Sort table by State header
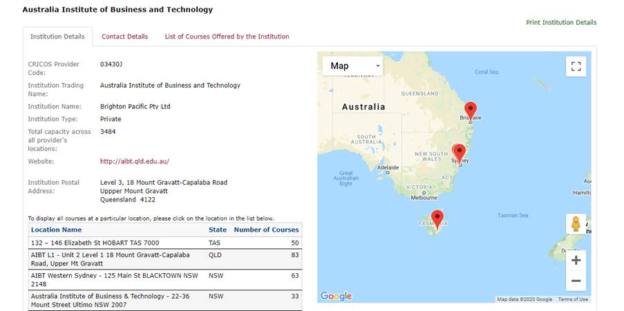Screen dimensions: 624x311 pos(217,230)
